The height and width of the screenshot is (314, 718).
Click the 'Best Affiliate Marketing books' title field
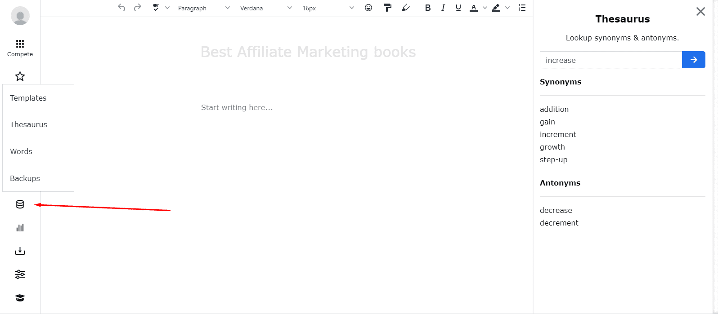(308, 52)
